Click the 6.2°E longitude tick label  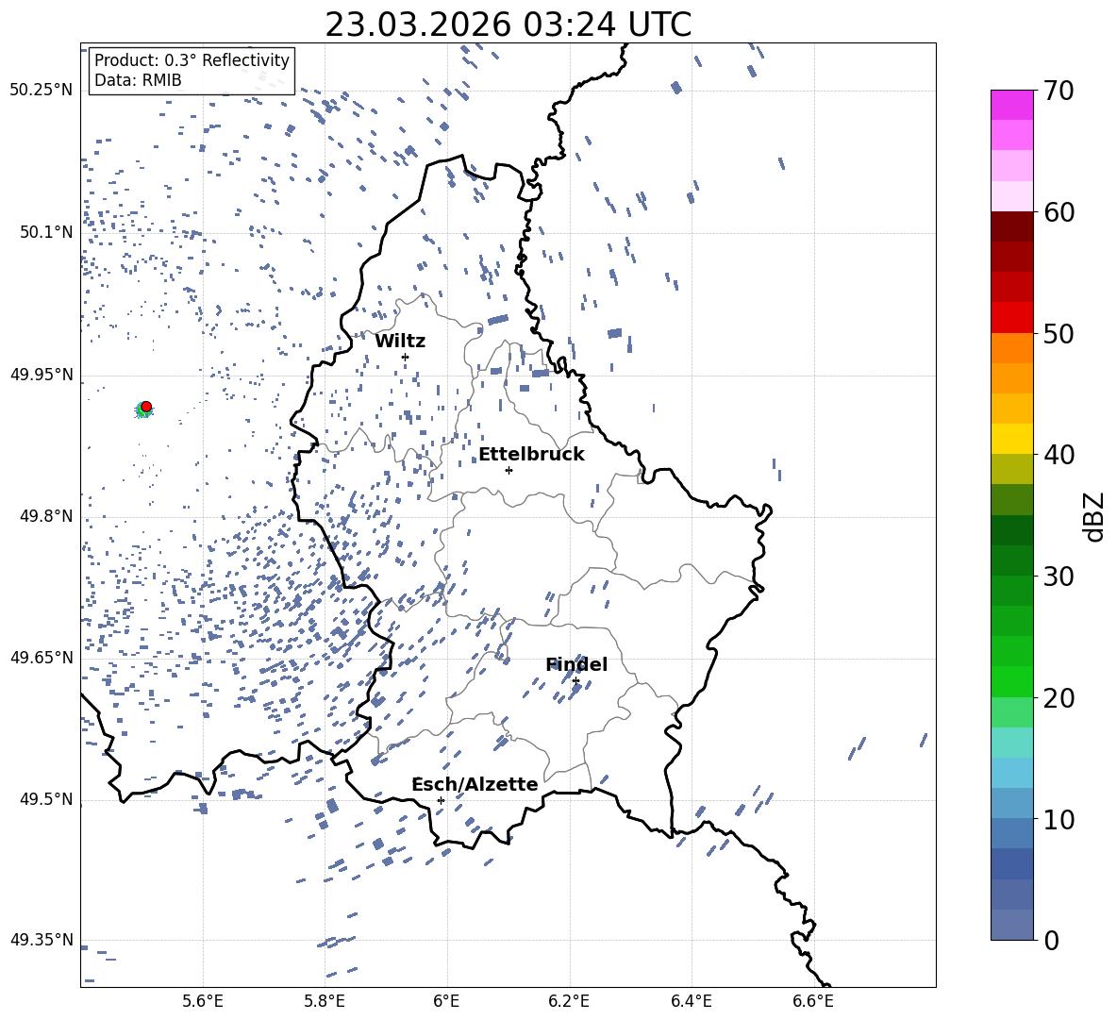point(569,1001)
